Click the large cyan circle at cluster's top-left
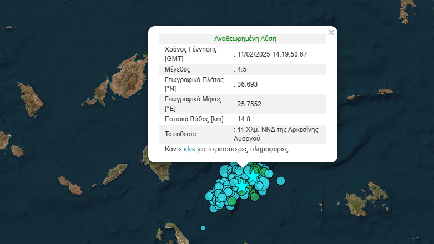 coord(224,171)
